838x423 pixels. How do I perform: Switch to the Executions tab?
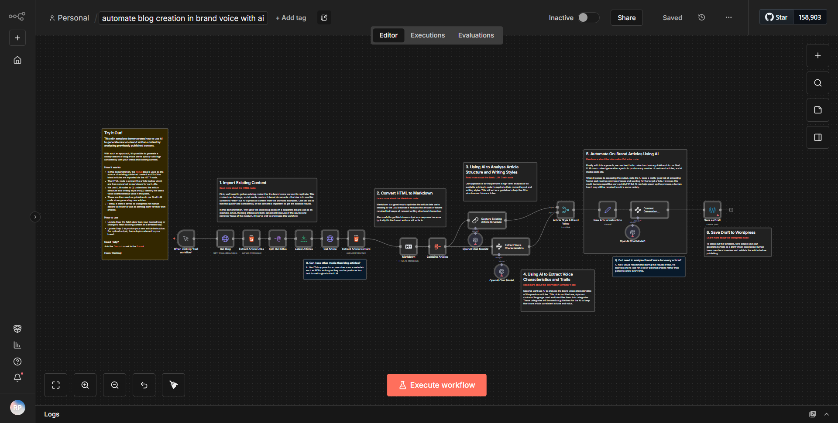(x=428, y=35)
